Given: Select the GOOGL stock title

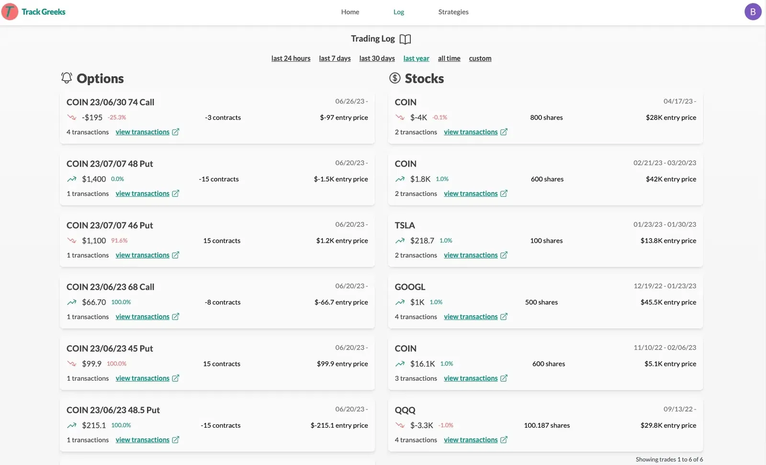Looking at the screenshot, I should point(410,287).
